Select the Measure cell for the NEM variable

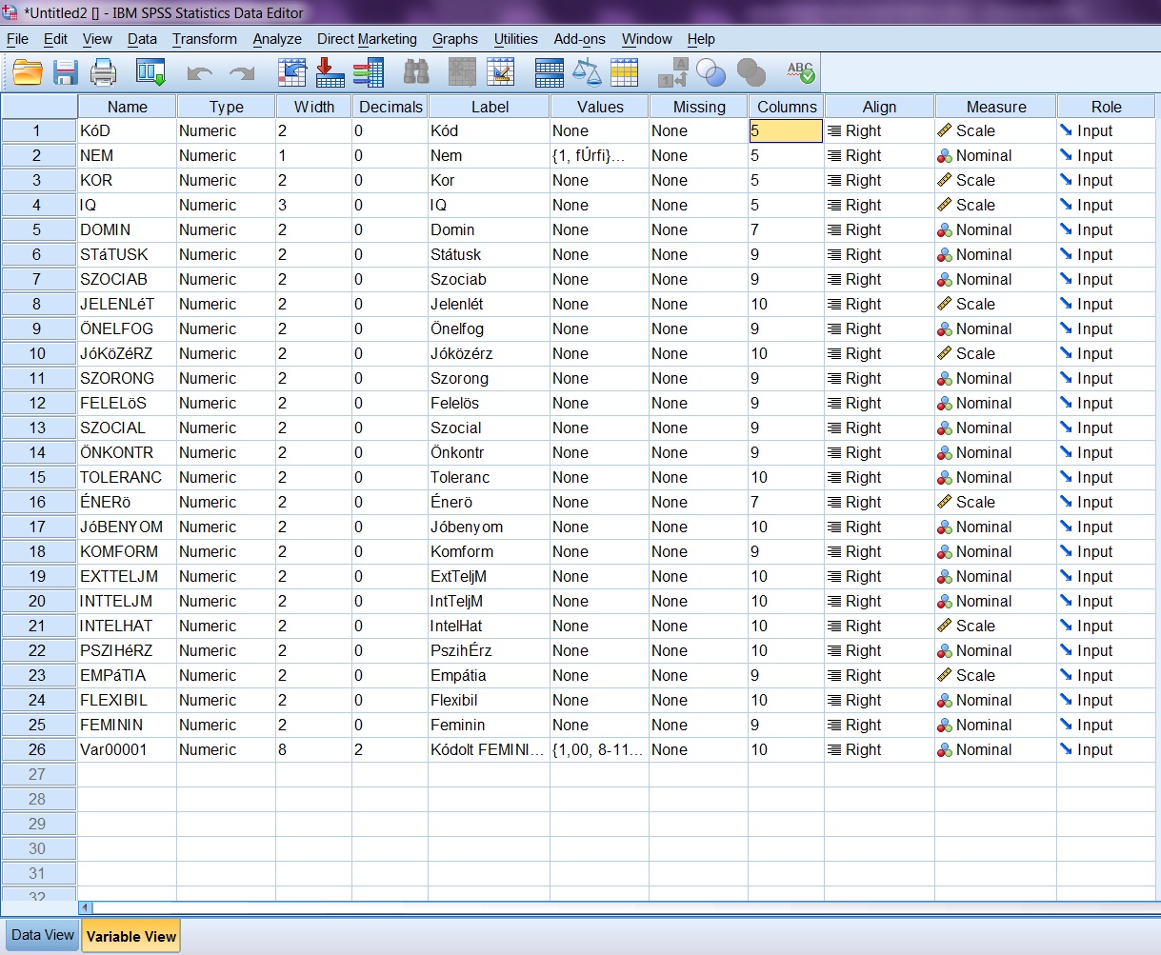point(995,156)
